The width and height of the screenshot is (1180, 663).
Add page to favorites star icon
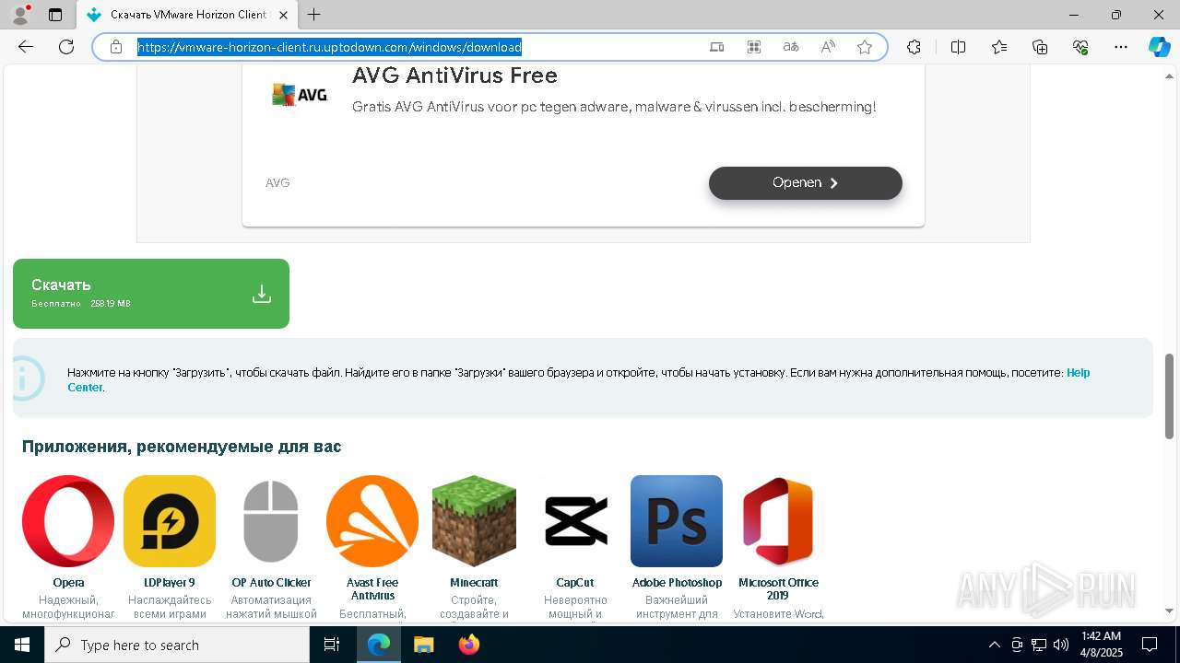865,47
